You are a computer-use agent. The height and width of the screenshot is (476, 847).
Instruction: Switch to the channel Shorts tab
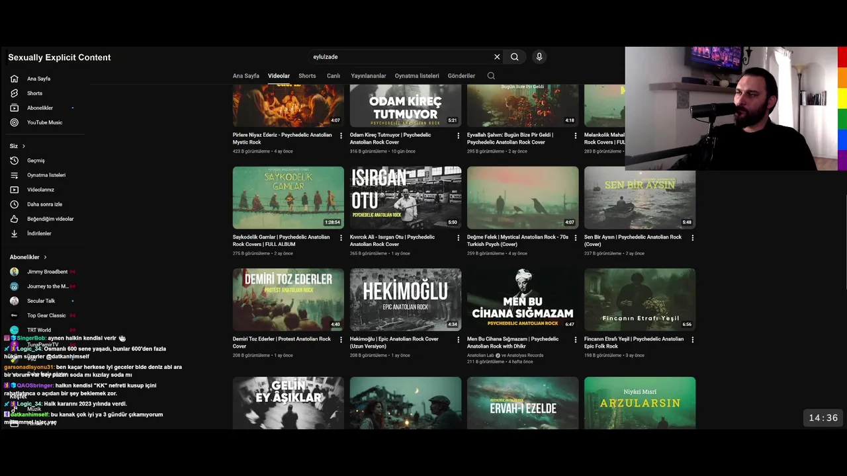point(307,76)
